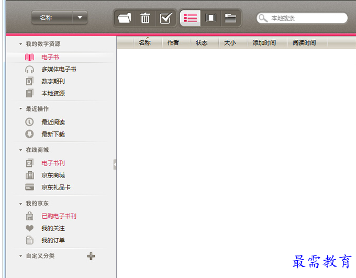356x278 pixels.
Task: Click the building icon for 京东商城
Action: coord(29,175)
